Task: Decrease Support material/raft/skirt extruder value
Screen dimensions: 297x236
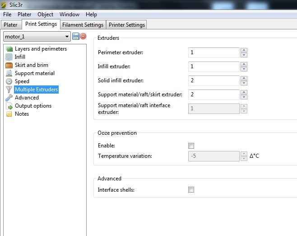Action: click(x=244, y=97)
